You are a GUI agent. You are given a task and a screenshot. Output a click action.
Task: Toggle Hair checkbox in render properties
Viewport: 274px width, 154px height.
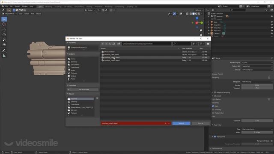pyautogui.click(x=213, y=106)
